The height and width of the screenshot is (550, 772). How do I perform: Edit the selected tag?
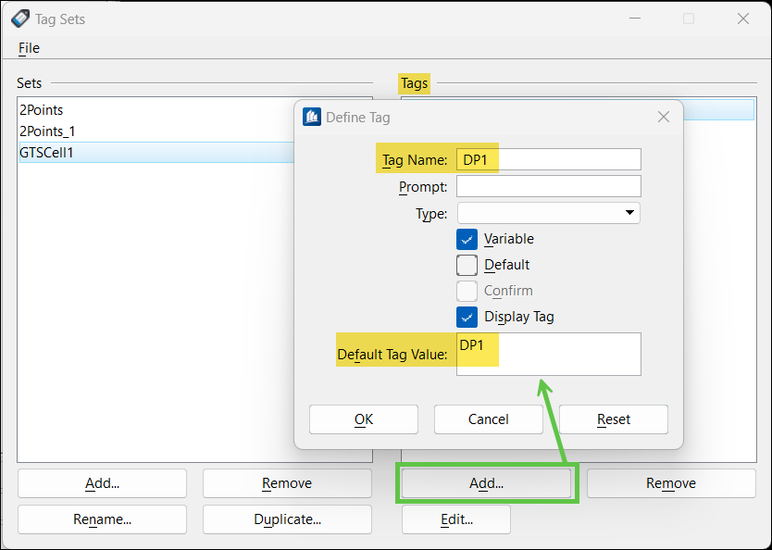(x=455, y=519)
